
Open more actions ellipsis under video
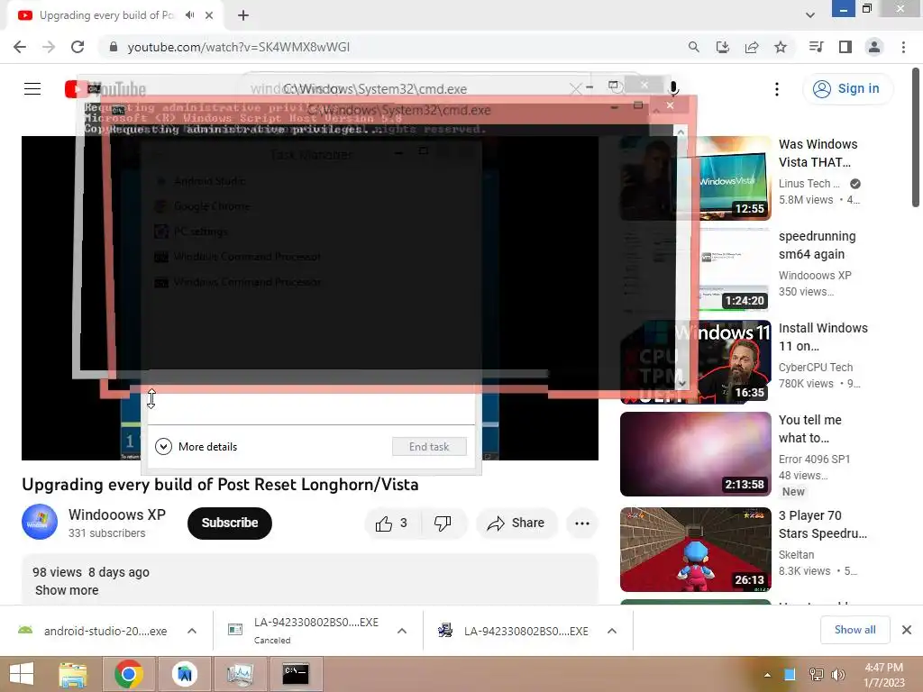[582, 524]
